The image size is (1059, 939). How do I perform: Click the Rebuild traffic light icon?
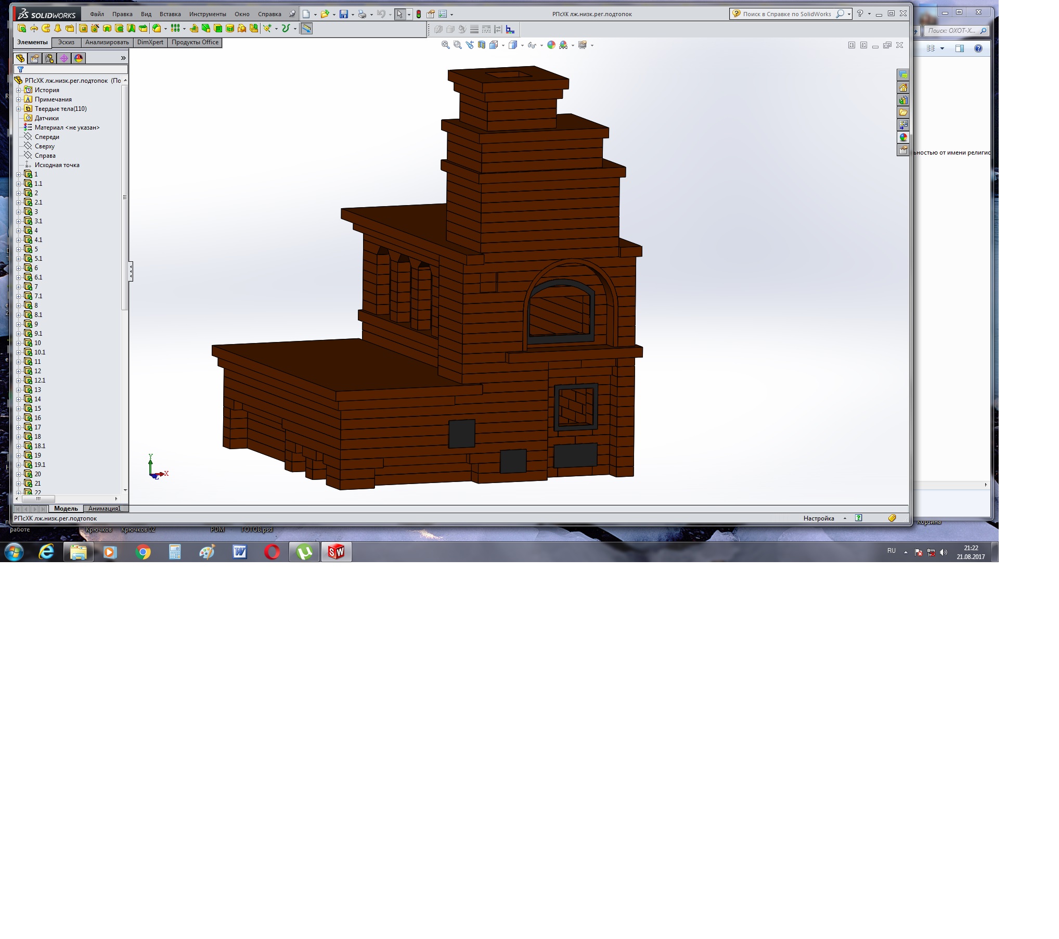pyautogui.click(x=419, y=15)
